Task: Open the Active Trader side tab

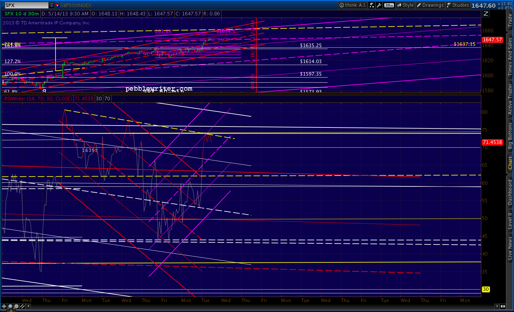Action: click(x=510, y=99)
